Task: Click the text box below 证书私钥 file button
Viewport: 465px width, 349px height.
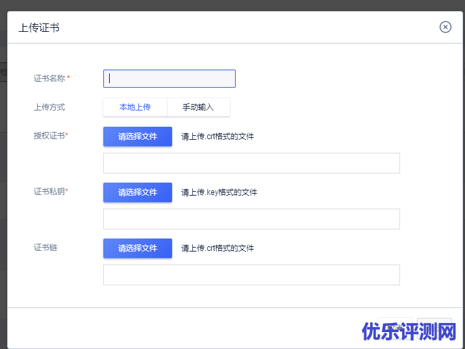Action: pos(251,219)
